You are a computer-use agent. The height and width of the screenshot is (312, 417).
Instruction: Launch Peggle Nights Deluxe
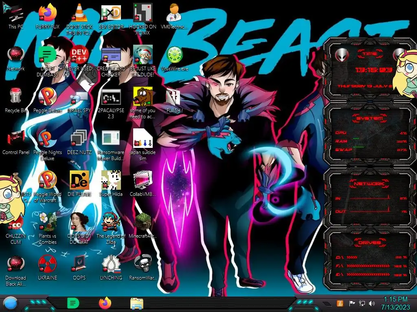[47, 145]
